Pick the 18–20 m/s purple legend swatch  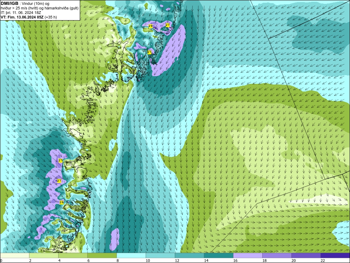pyautogui.click(x=277, y=255)
